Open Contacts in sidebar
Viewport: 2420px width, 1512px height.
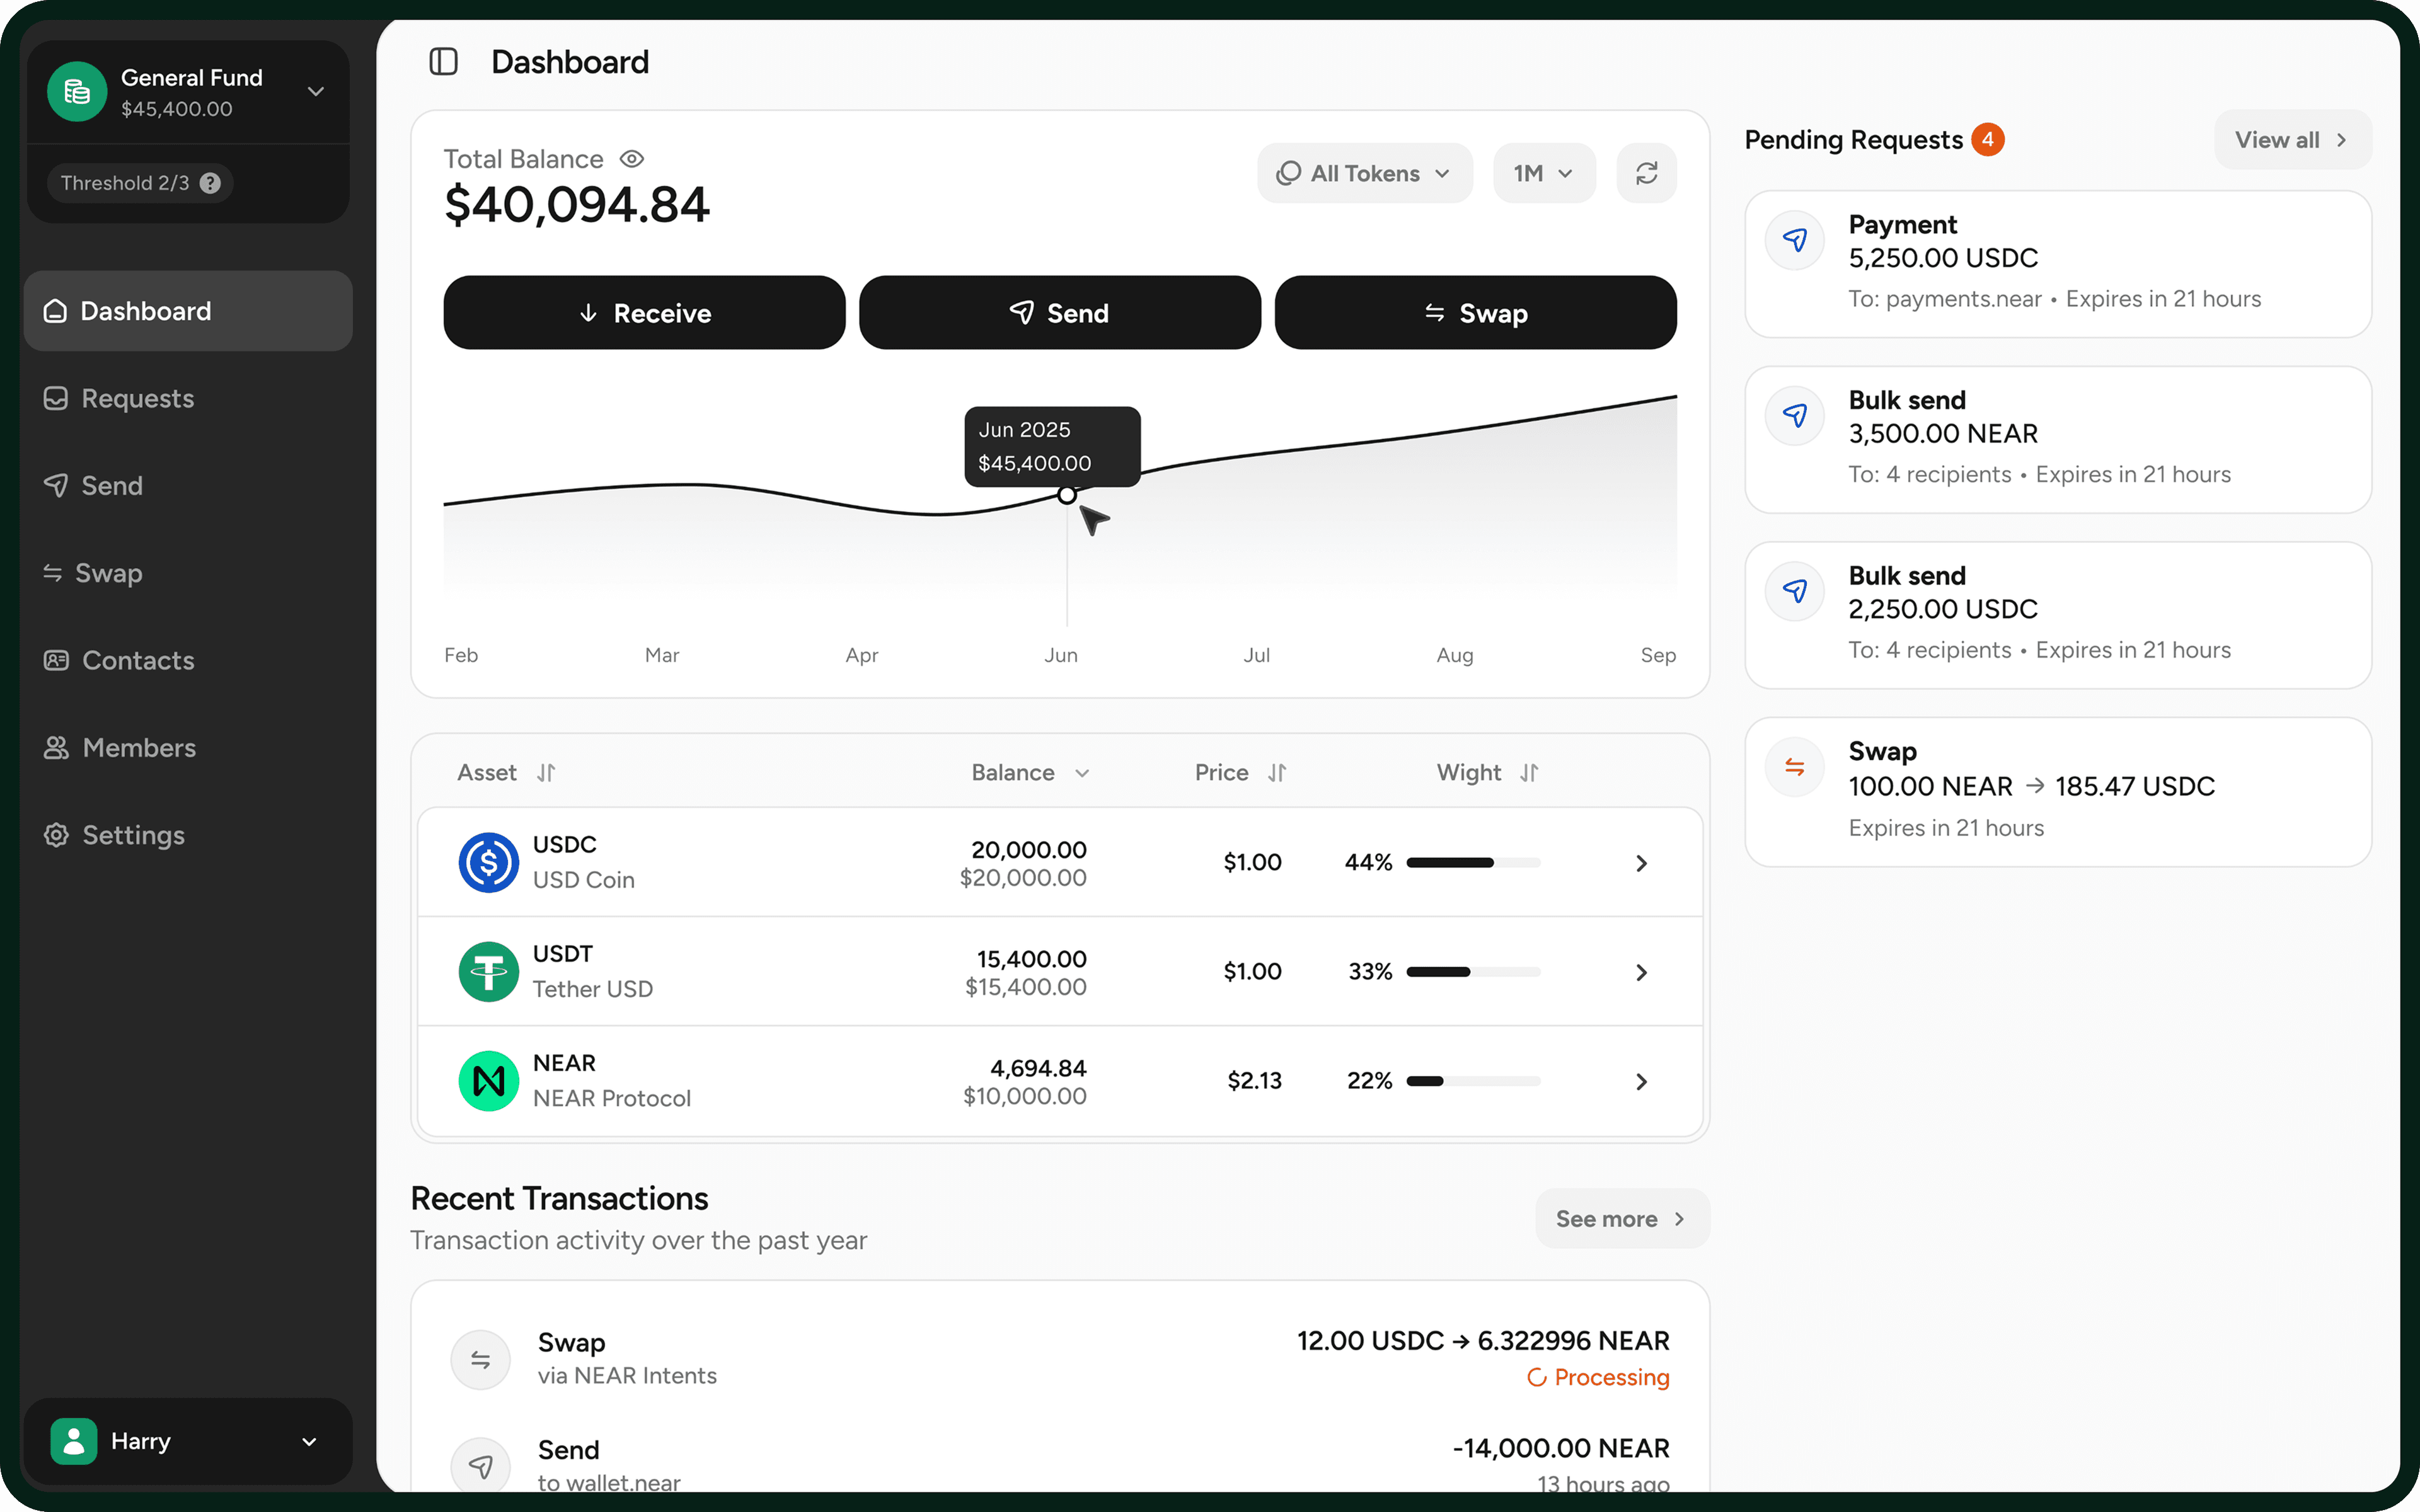(188, 660)
